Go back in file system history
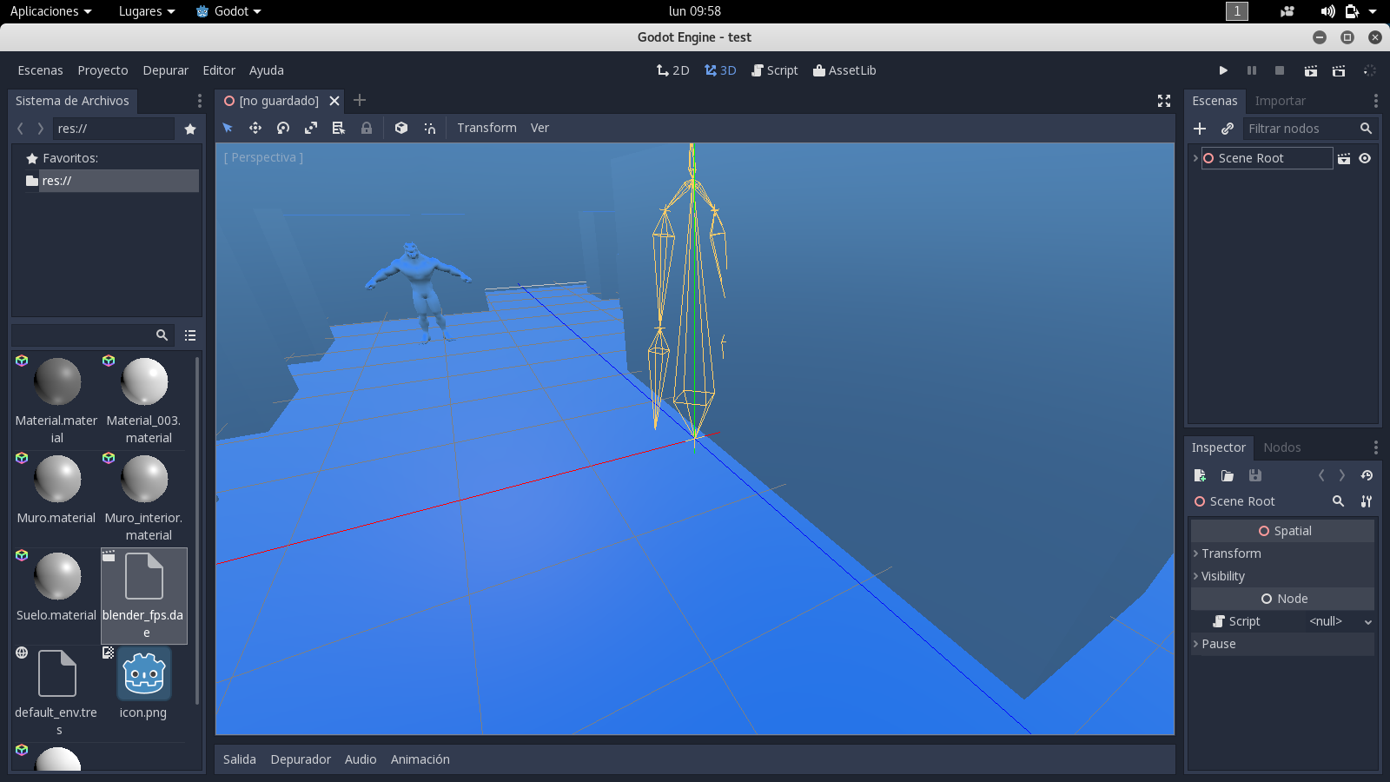The width and height of the screenshot is (1390, 782). coord(20,129)
